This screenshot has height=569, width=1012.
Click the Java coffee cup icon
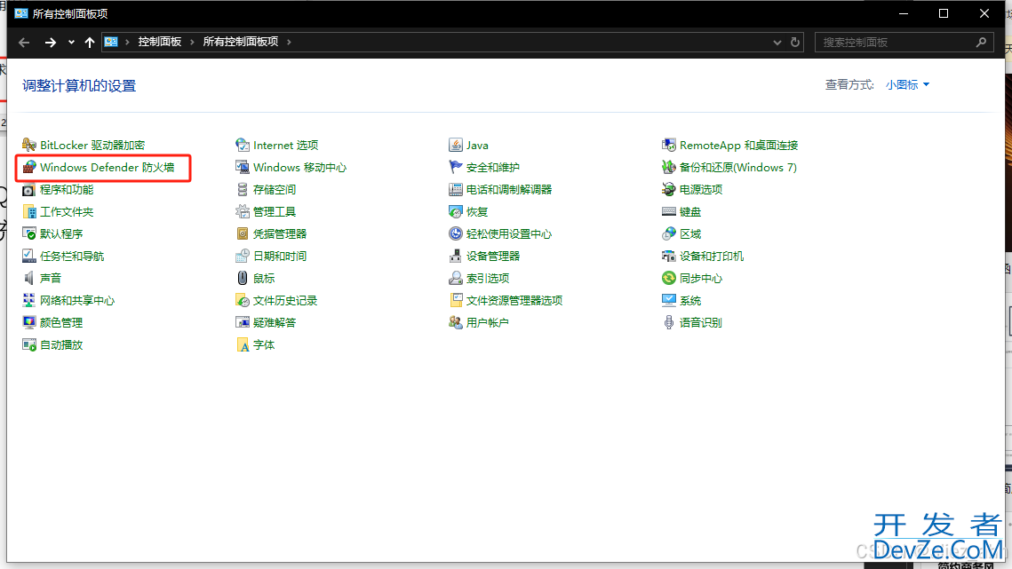pyautogui.click(x=456, y=146)
